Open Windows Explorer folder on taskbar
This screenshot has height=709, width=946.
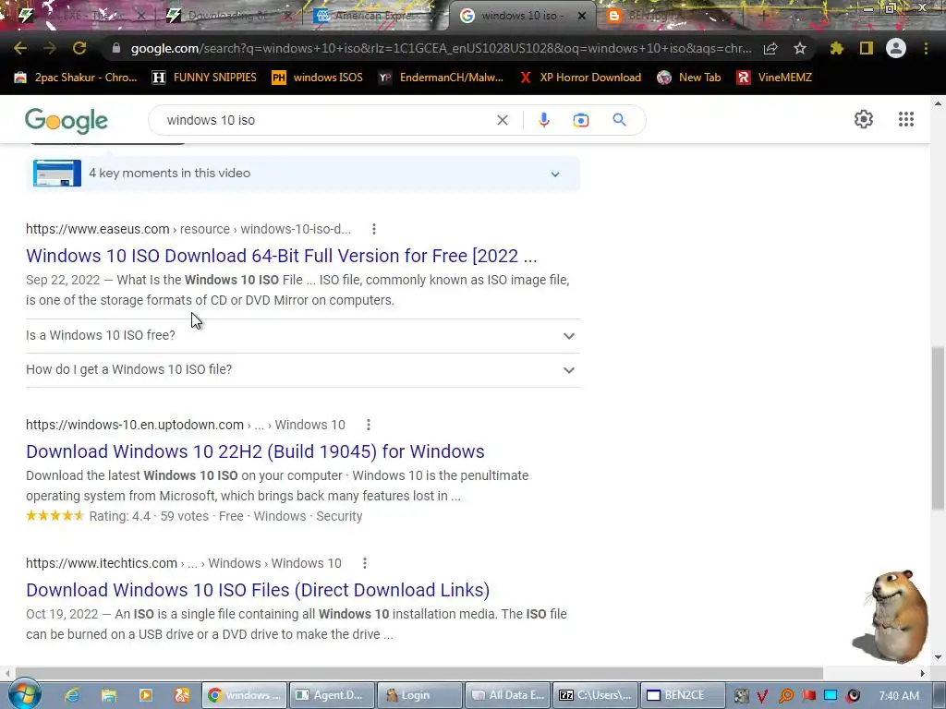click(x=109, y=695)
